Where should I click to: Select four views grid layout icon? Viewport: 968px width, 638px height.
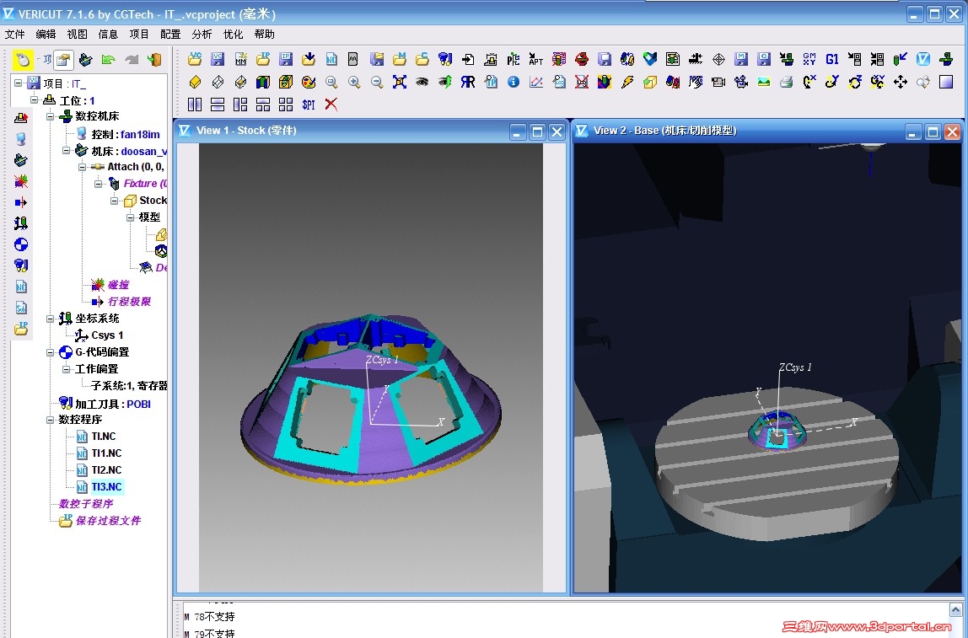286,105
